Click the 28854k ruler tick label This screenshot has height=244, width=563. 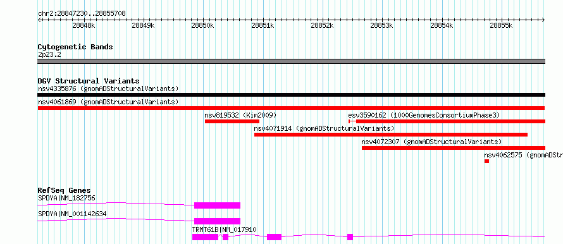pos(442,25)
